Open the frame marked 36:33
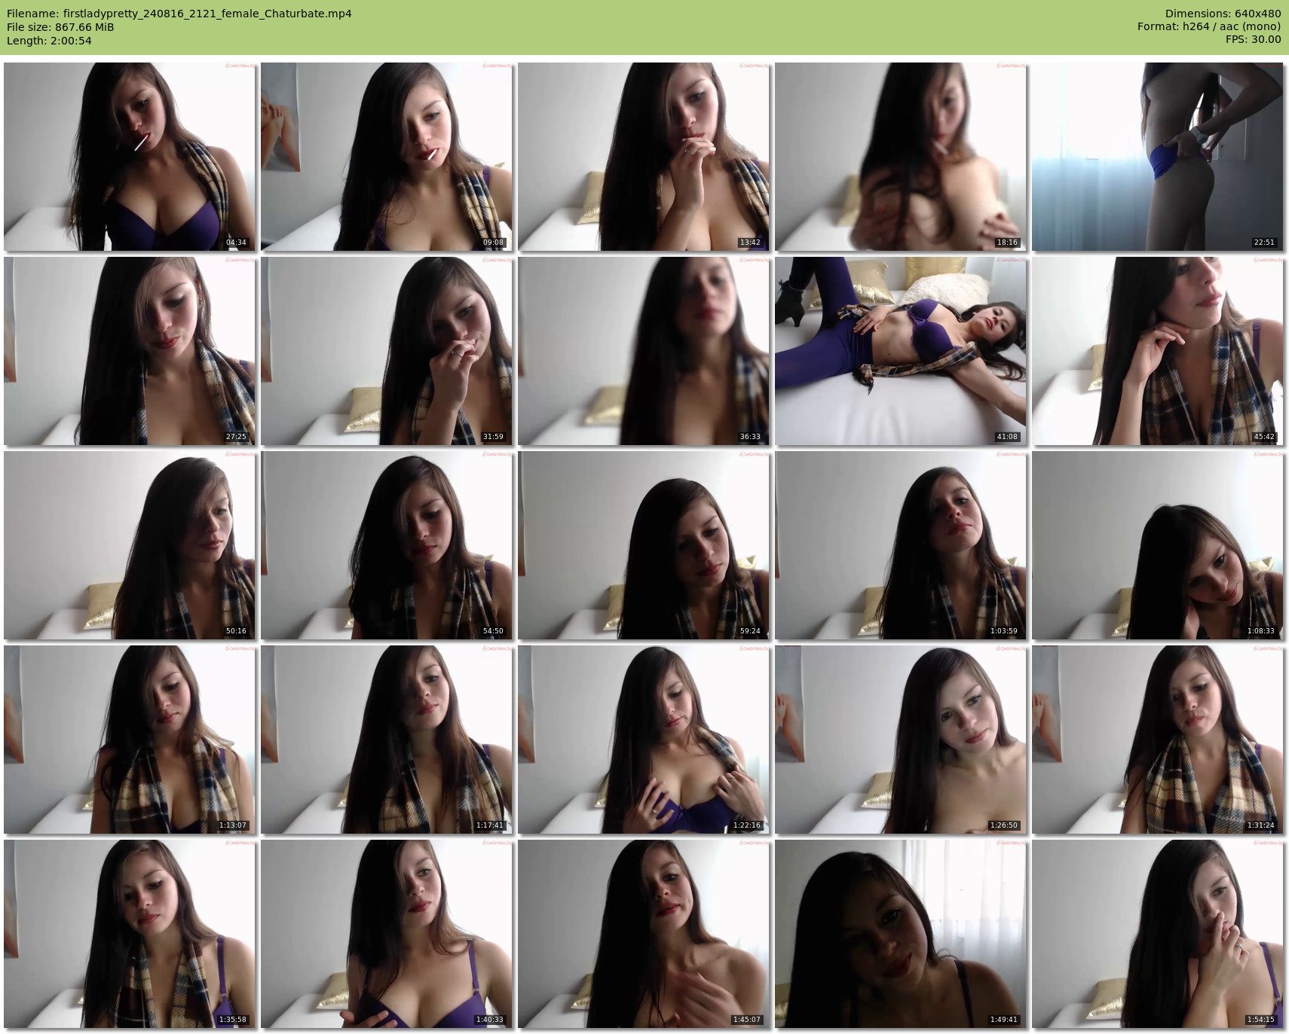The image size is (1289, 1034). click(x=644, y=351)
